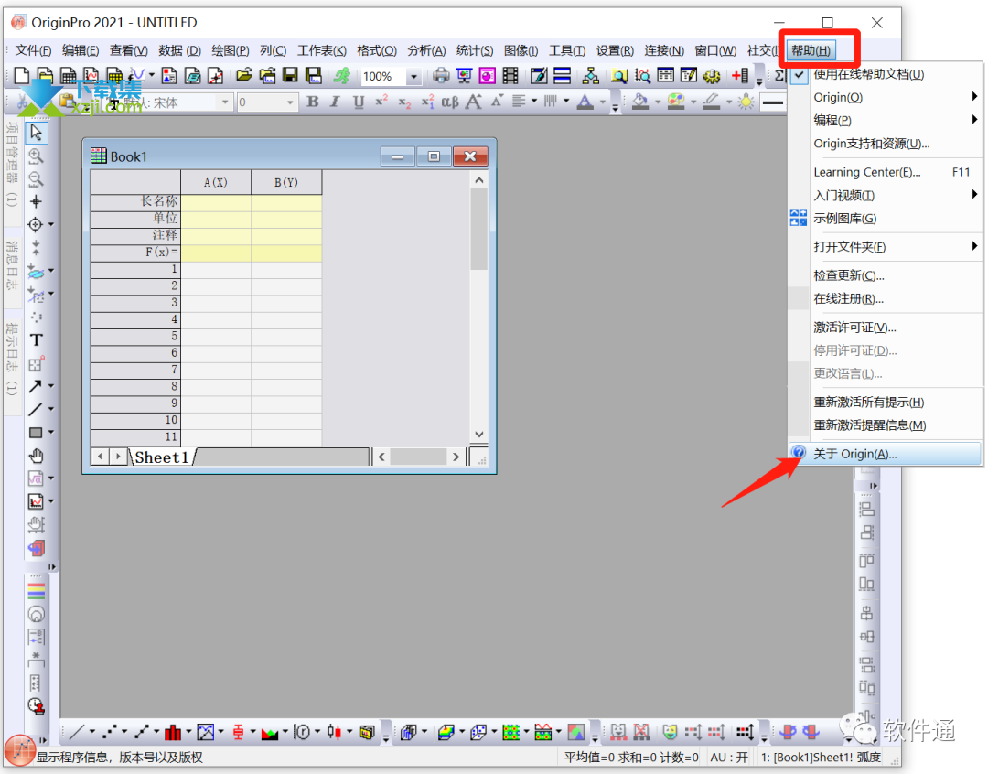The width and height of the screenshot is (988, 774).
Task: Open the 帮助(H) Help menu
Action: pyautogui.click(x=811, y=50)
